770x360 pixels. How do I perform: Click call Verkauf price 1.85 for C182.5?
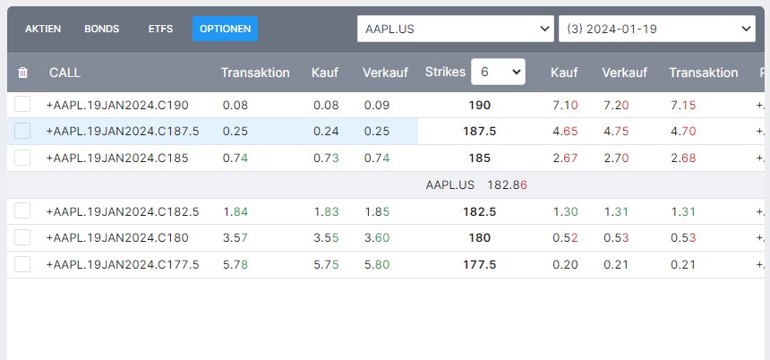pyautogui.click(x=377, y=211)
